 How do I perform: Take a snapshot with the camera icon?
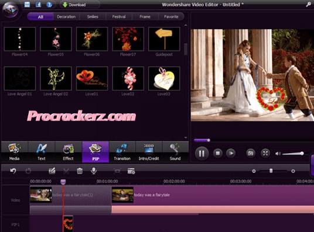click(251, 153)
